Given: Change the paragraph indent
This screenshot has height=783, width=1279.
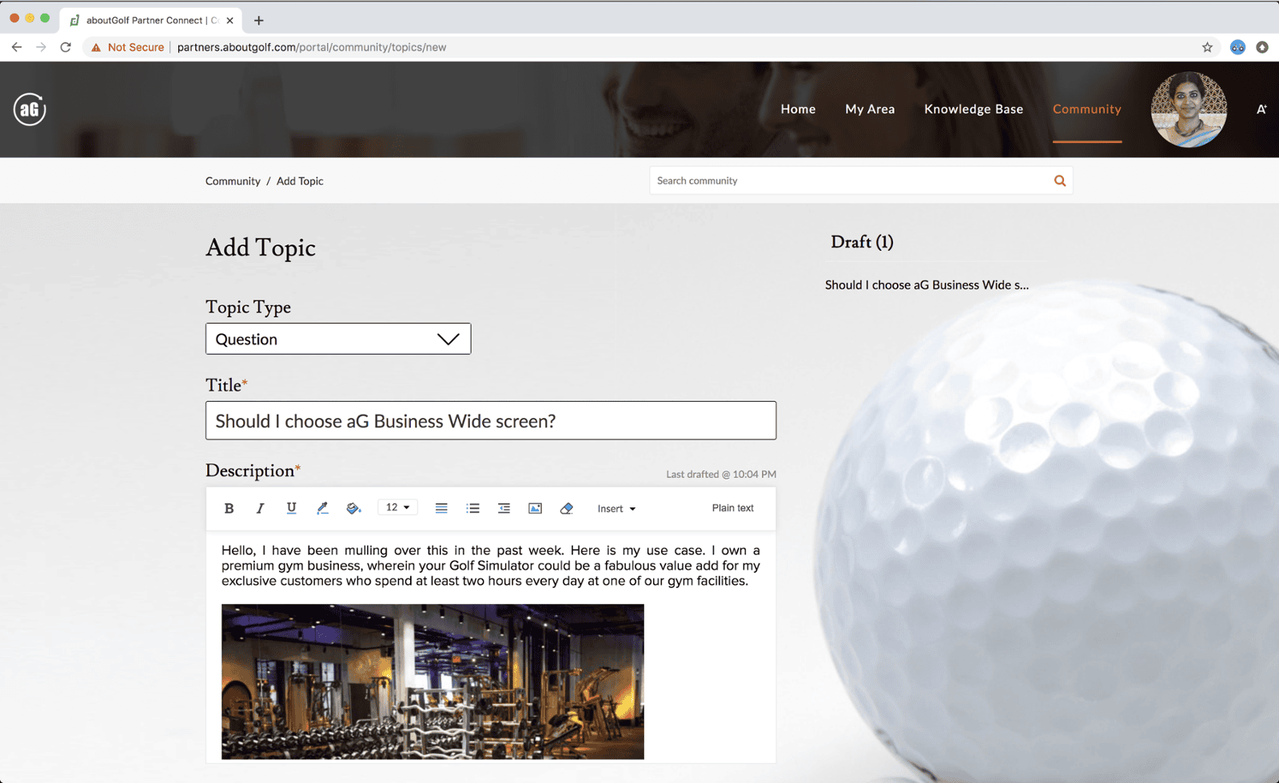Looking at the screenshot, I should click(504, 508).
